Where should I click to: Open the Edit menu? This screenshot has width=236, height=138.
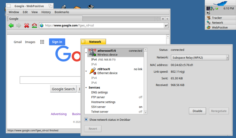pos(25,12)
